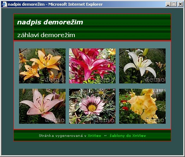This screenshot has width=185, height=157.
Task: Open the striped gazania daisy thumbnail
Action: tap(92, 106)
